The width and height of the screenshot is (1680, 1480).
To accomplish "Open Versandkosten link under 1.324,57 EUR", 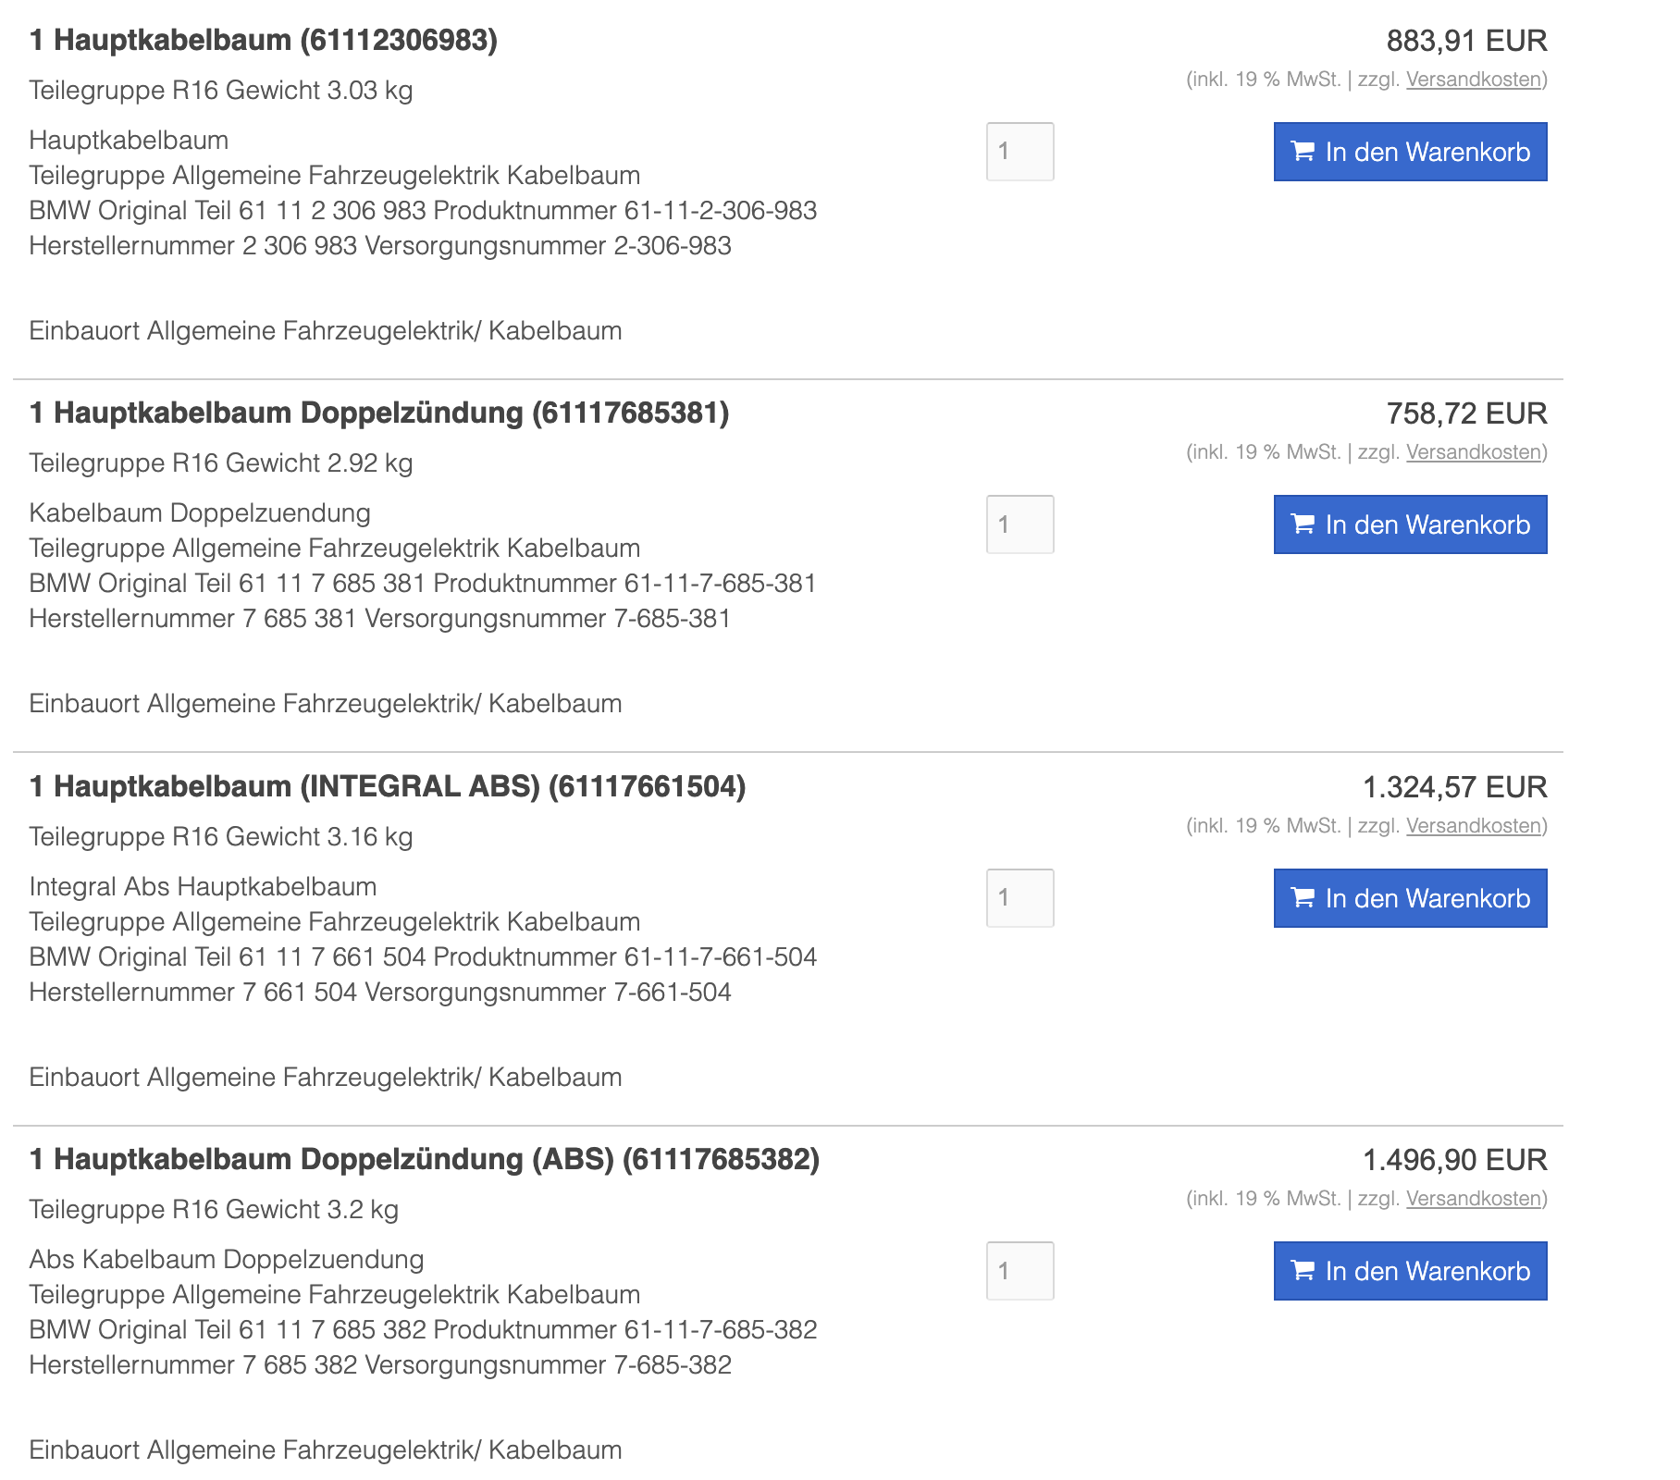I will click(x=1473, y=826).
